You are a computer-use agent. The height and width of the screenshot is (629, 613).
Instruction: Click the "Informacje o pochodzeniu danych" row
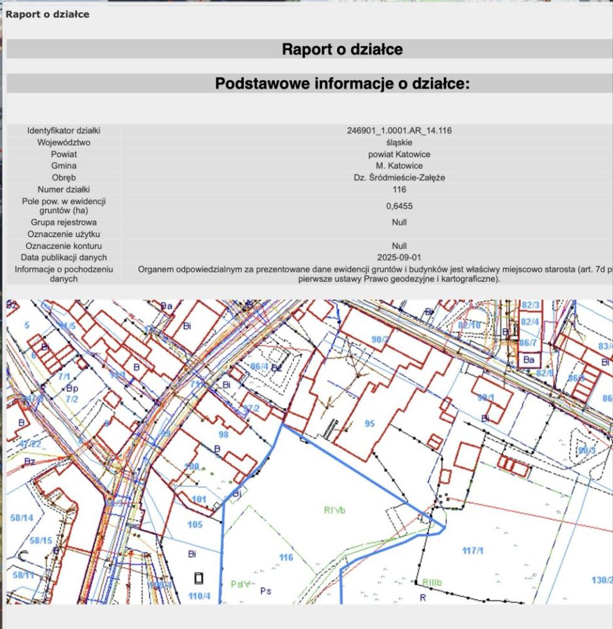[x=63, y=274]
